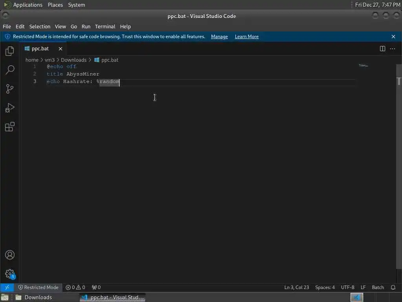The image size is (402, 302).
Task: Change the LF end-of-line sequence
Action: point(363,287)
